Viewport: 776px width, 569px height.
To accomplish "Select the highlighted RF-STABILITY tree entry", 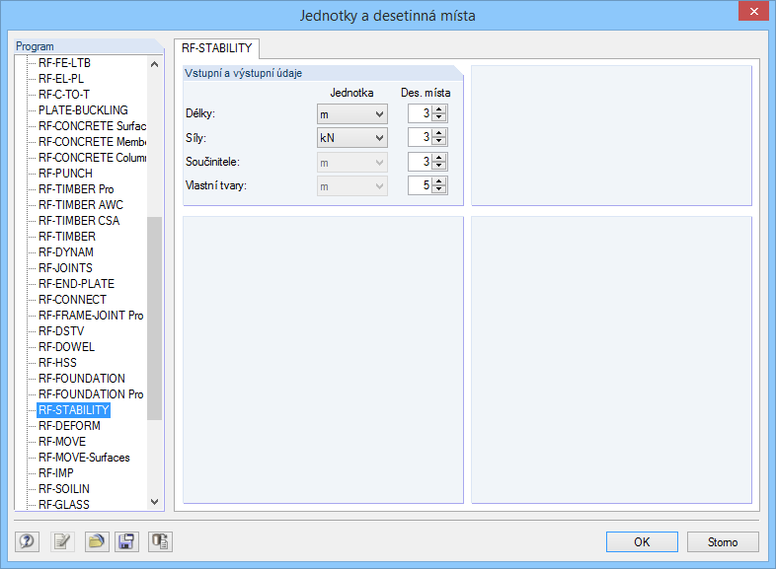I will coord(73,410).
